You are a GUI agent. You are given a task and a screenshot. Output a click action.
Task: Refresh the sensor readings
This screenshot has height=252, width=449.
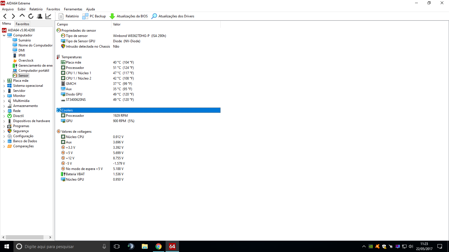31,16
